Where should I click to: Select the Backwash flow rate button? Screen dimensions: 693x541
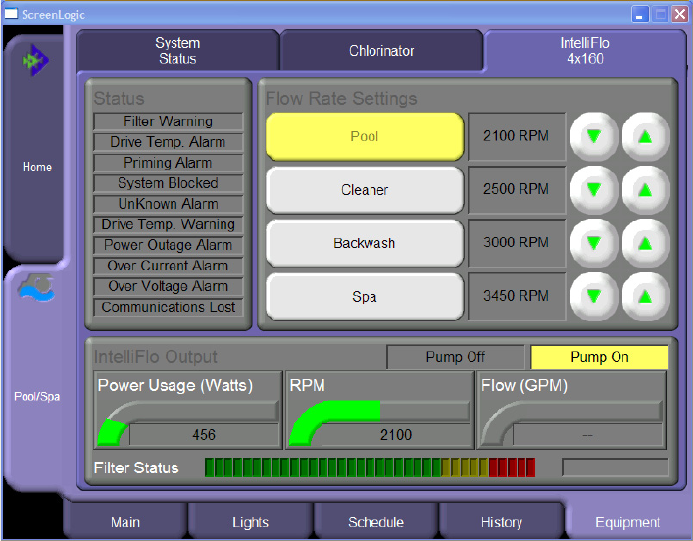[365, 243]
